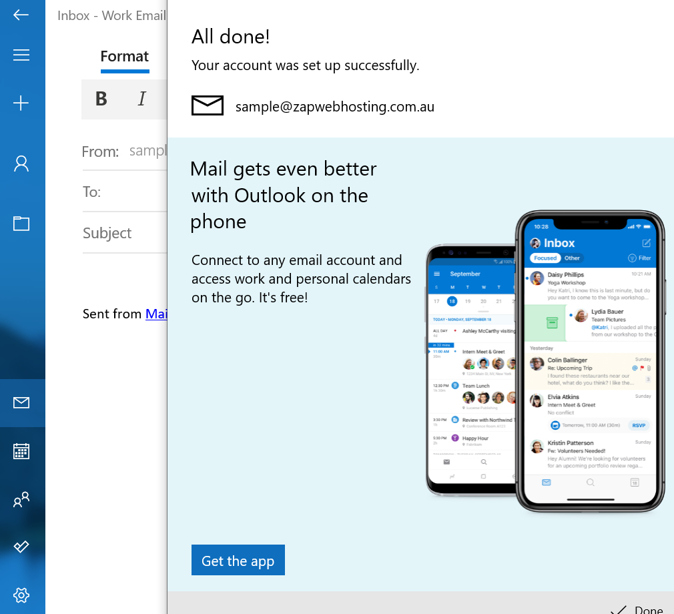
Task: Click the back arrow in the sidebar
Action: (21, 15)
